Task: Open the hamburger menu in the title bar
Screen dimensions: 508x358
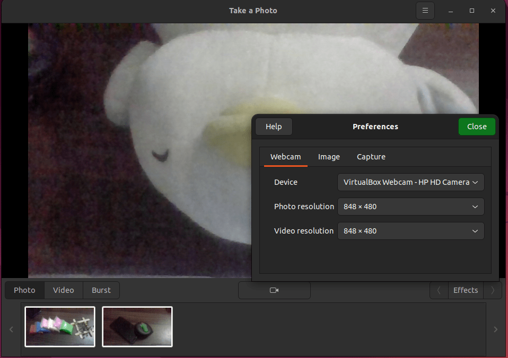Action: coord(425,10)
